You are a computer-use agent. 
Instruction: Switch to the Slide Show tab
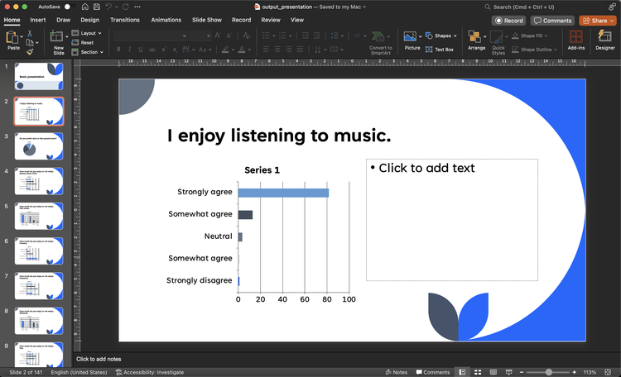[x=207, y=20]
